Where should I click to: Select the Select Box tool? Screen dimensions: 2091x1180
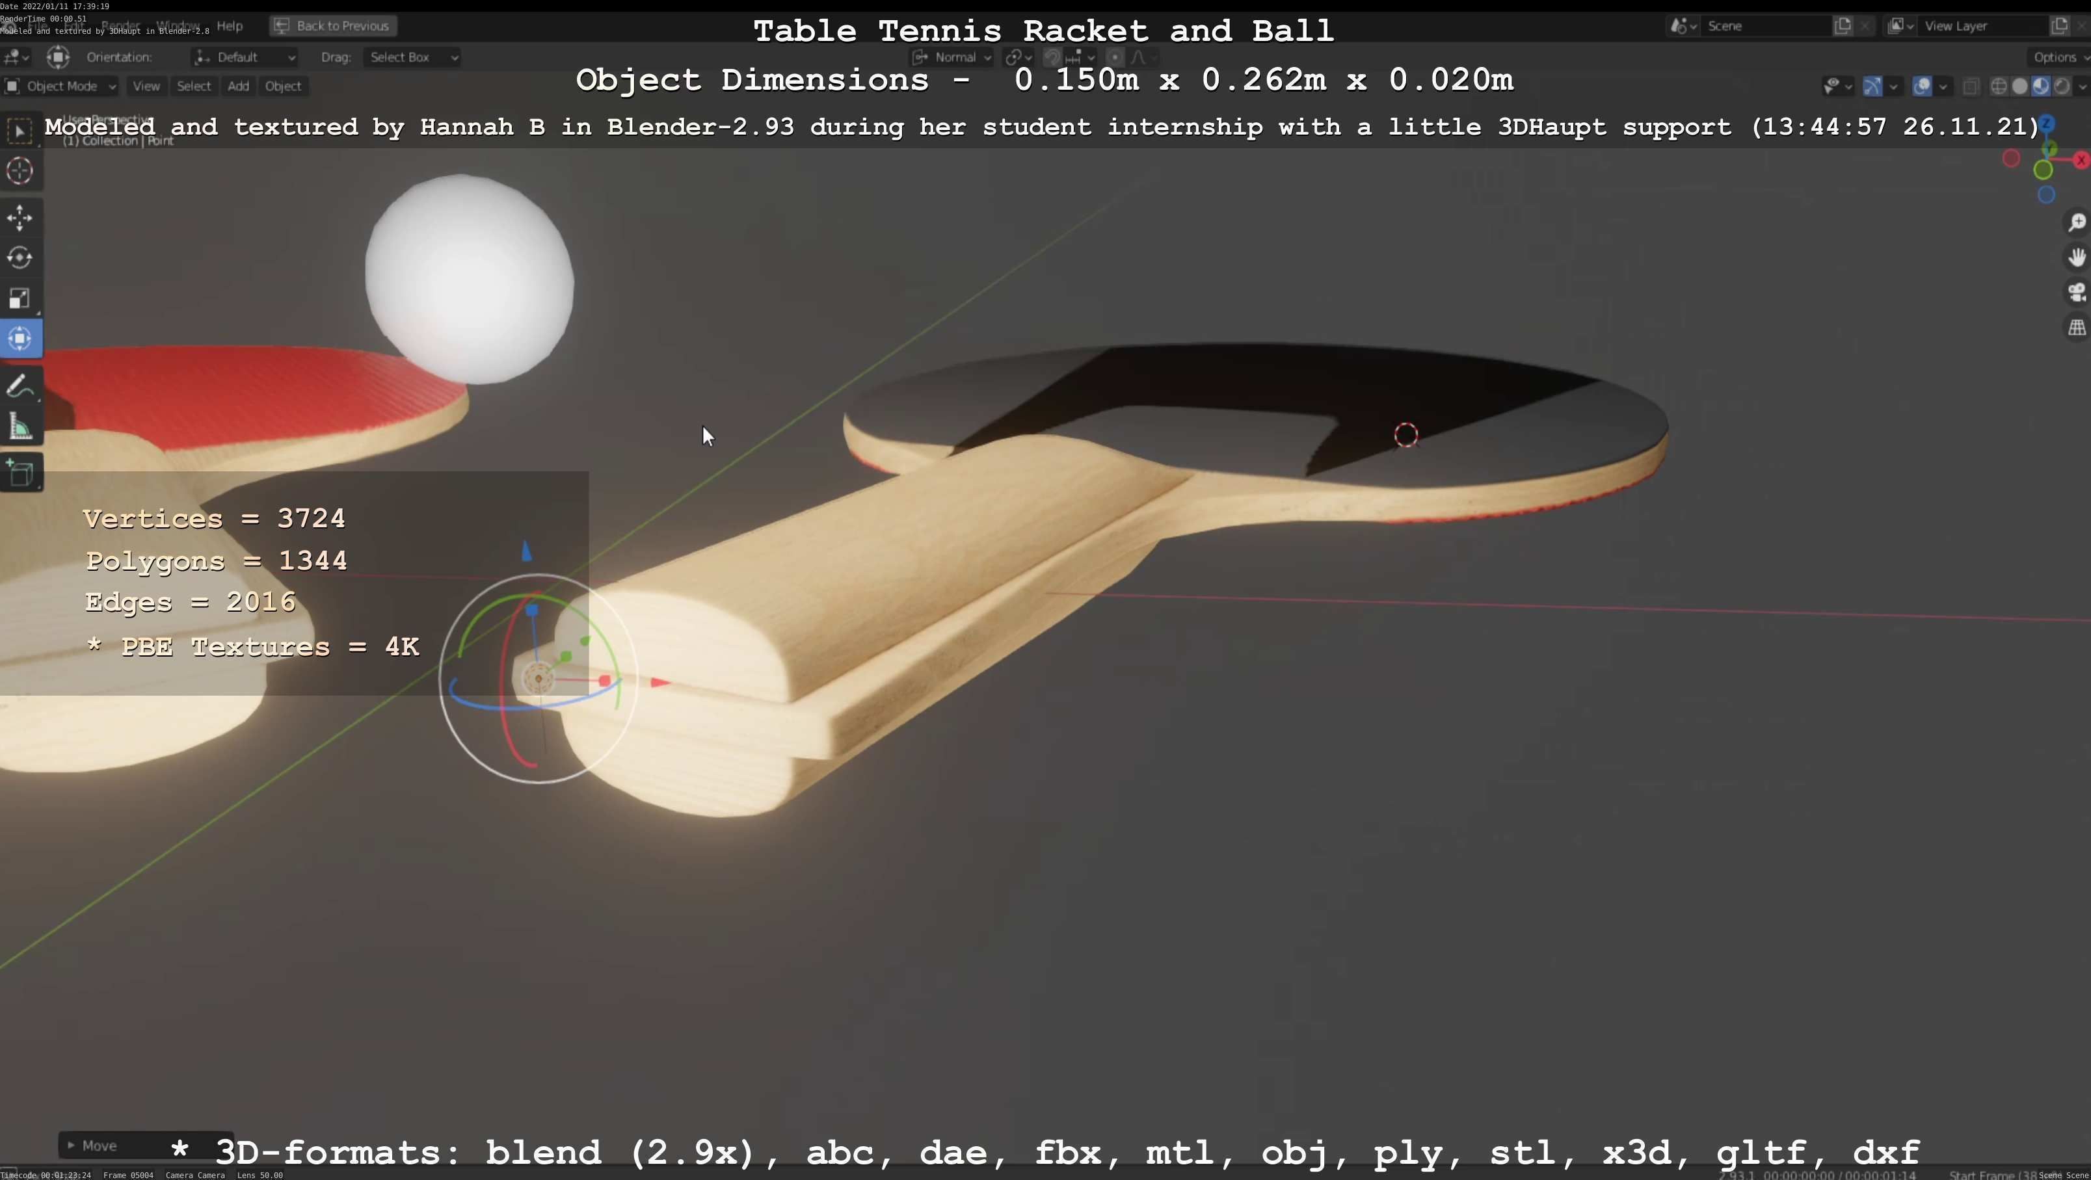20,131
